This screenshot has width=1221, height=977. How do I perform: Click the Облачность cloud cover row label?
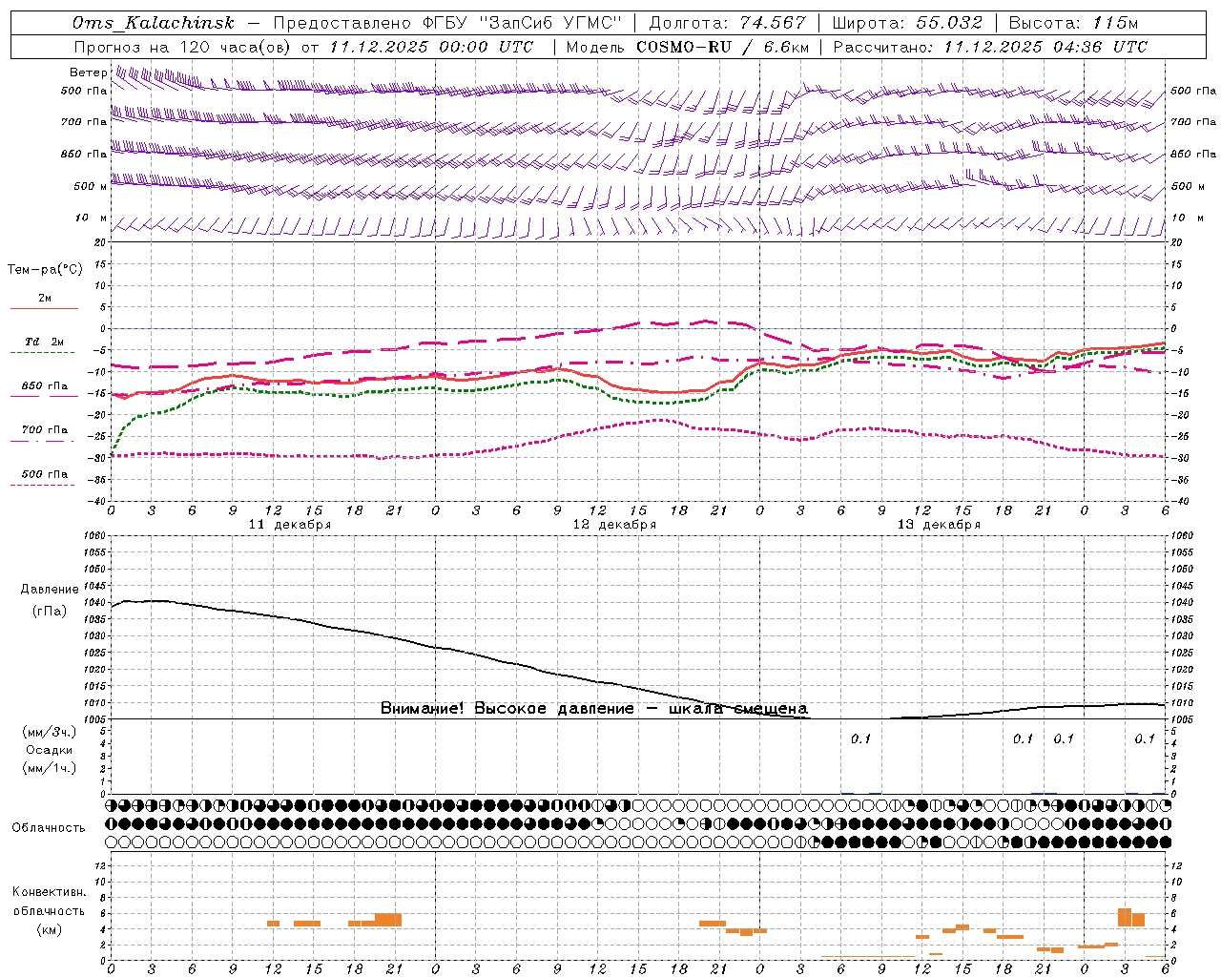49,828
